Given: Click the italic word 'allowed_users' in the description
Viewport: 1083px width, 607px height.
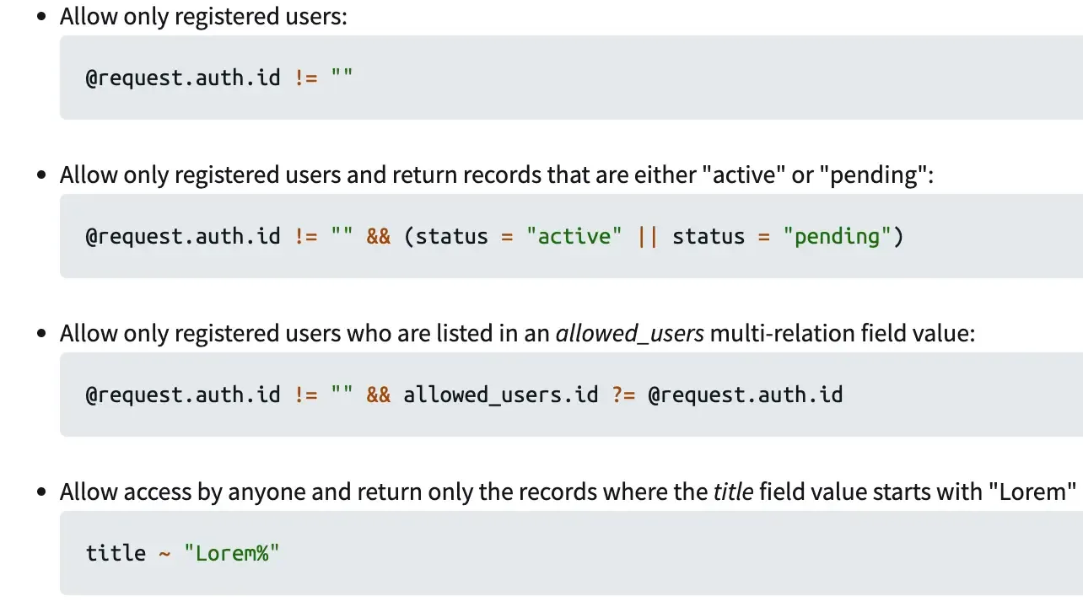Looking at the screenshot, I should (629, 334).
